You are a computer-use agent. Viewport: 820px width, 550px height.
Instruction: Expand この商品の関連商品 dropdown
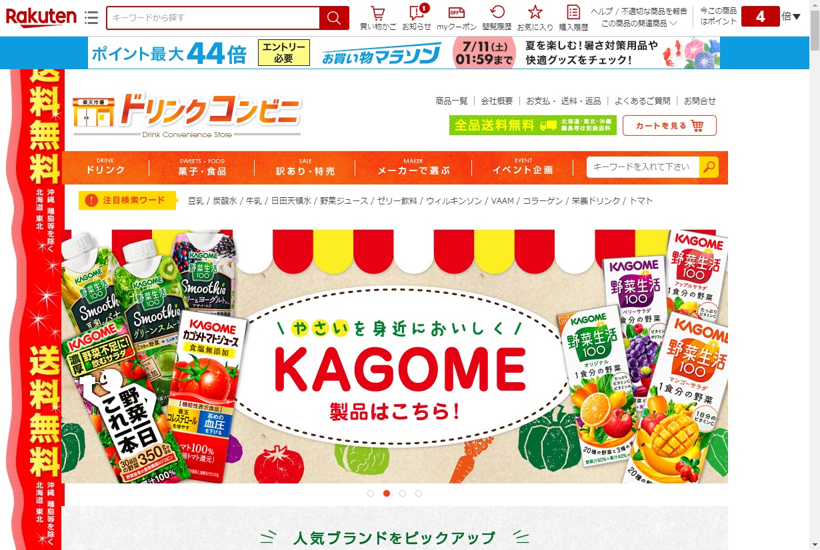point(639,23)
